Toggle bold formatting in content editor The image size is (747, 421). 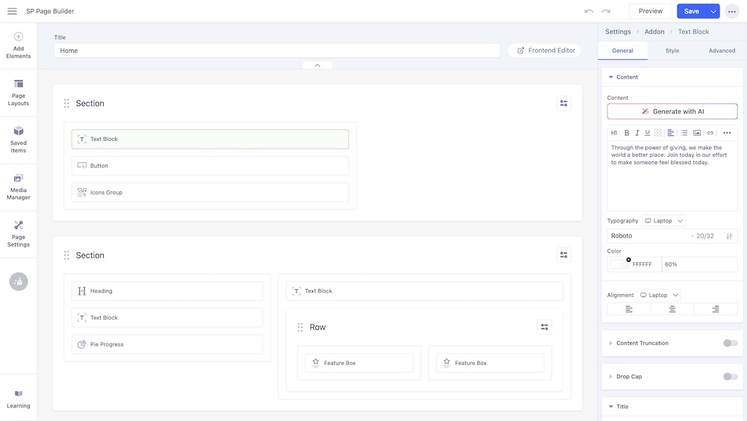(x=627, y=133)
